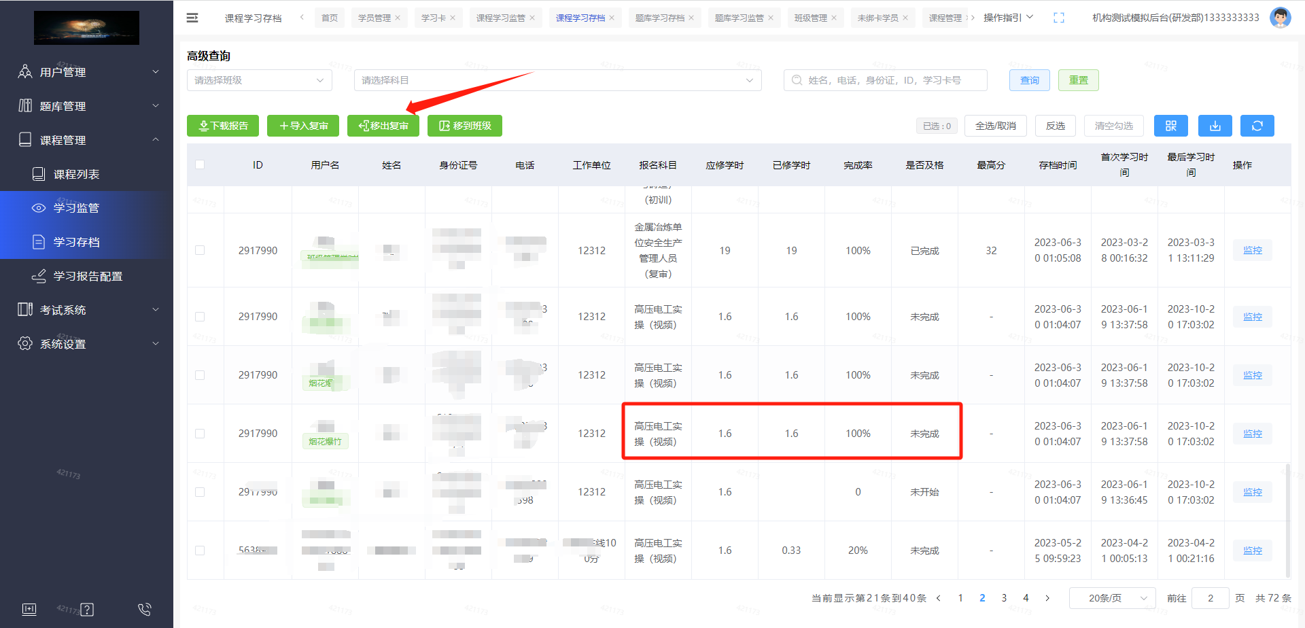Viewport: 1305px width, 628px height.
Task: Toggle the select-all header checkbox
Action: 200,164
